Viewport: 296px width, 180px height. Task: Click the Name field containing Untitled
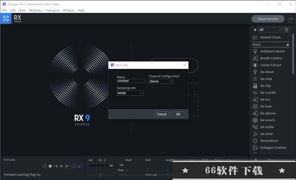[x=131, y=81]
